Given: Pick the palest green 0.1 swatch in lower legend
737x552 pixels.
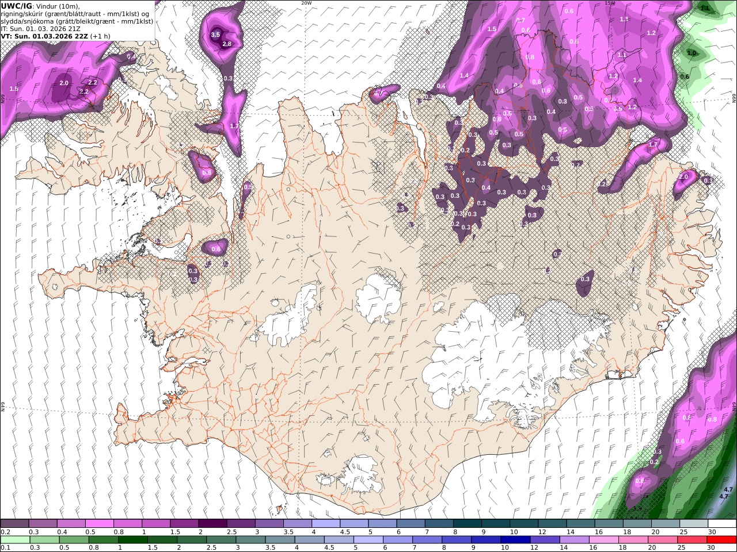Looking at the screenshot, I should (14, 540).
